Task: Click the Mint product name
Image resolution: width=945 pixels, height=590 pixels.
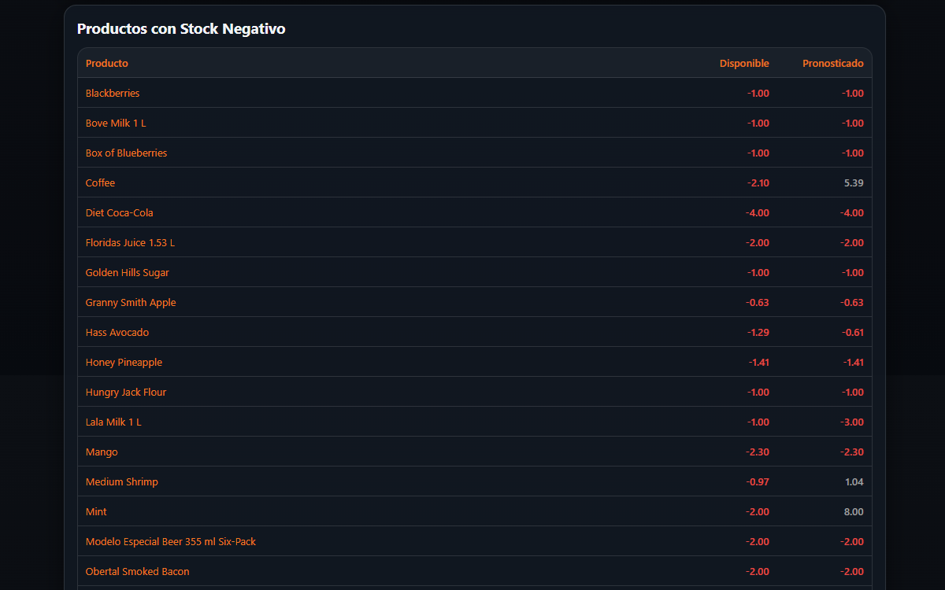Action: point(96,511)
